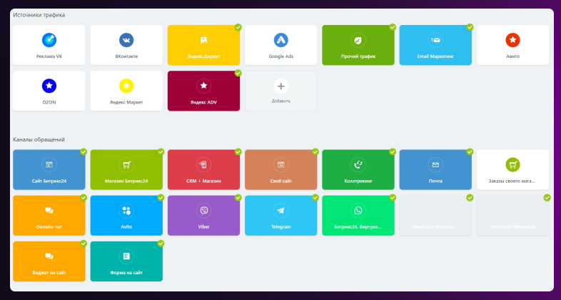Toggle the checkmark on Email Маркетинг tile
The width and height of the screenshot is (561, 300).
coord(470,27)
